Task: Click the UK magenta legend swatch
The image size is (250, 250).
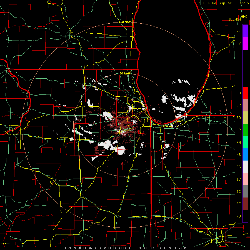Action: 245,44
